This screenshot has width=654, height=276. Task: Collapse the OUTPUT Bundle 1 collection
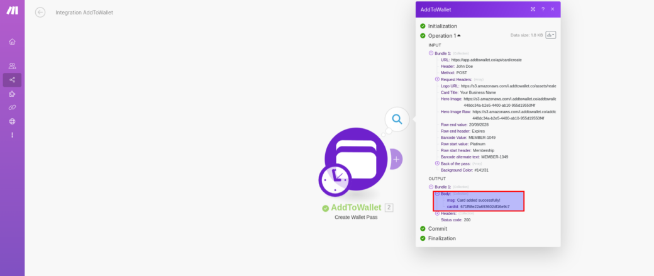point(431,187)
